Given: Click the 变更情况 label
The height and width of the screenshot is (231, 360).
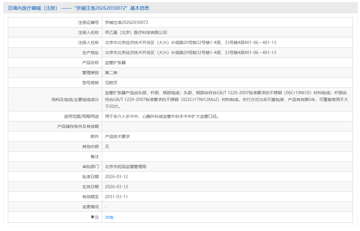Looking at the screenshot, I should [90, 207].
